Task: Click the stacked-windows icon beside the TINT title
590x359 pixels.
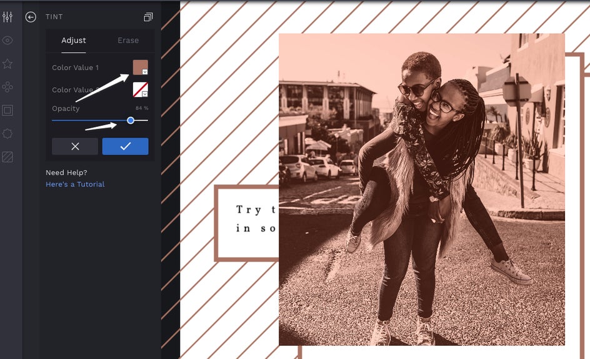Action: pos(148,17)
